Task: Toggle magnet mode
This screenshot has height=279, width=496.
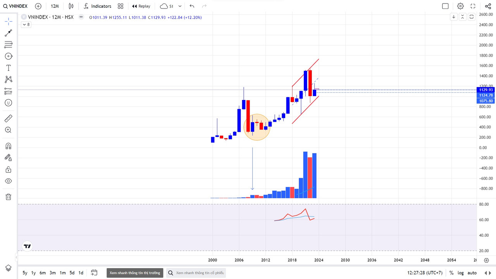Action: click(8, 146)
